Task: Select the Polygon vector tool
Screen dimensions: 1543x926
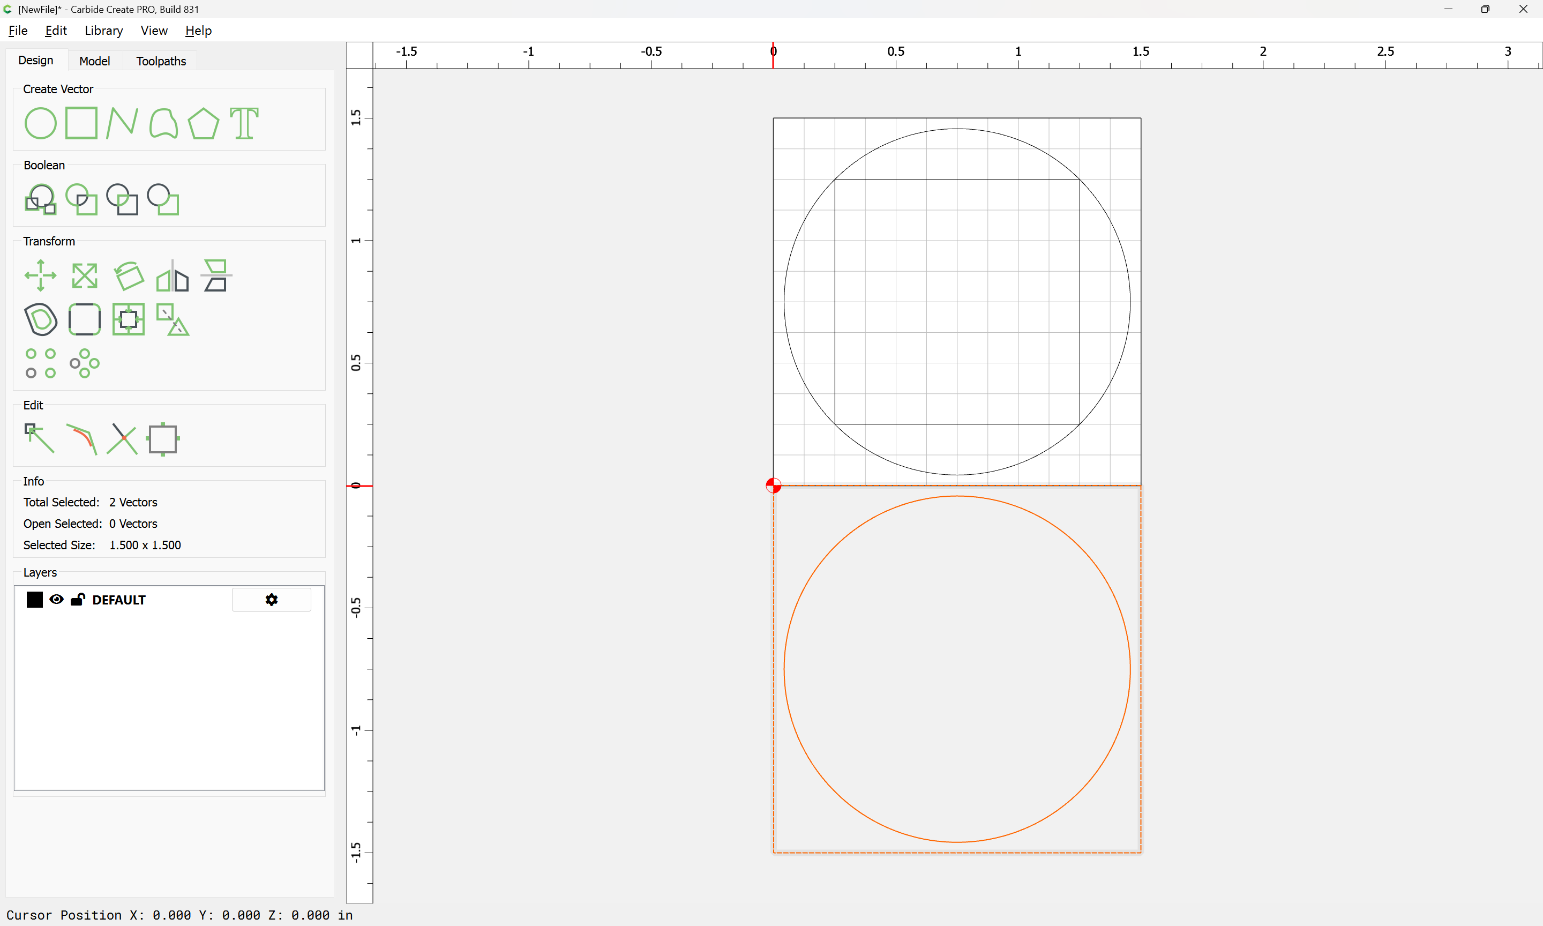Action: point(203,123)
